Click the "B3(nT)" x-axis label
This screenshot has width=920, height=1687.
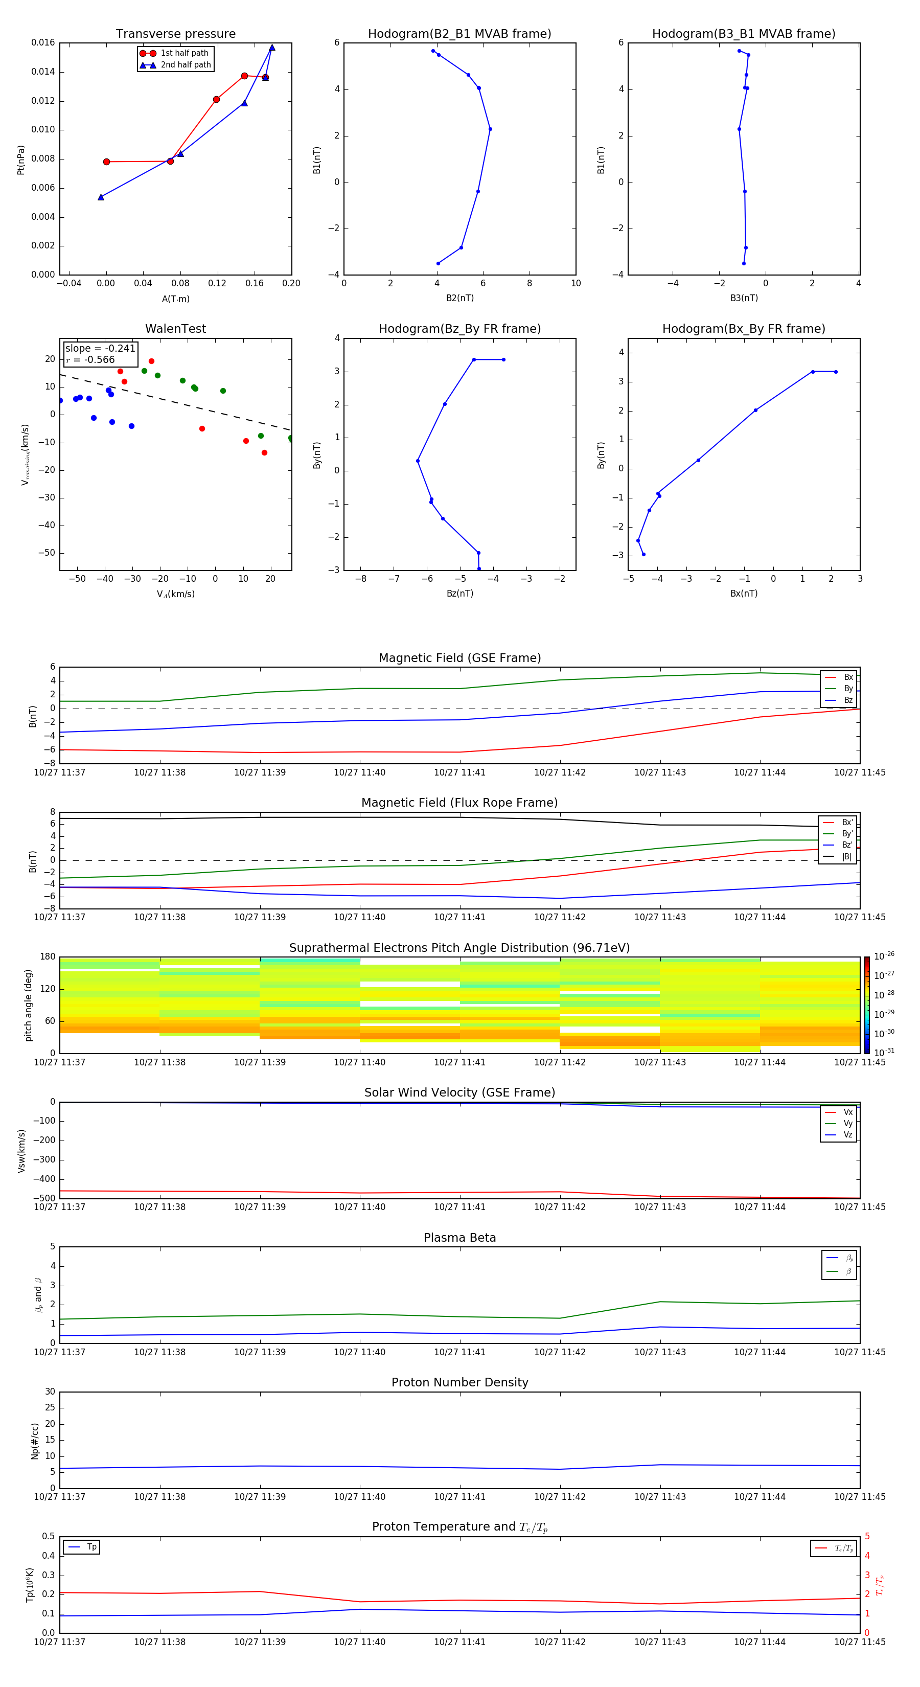(x=744, y=298)
